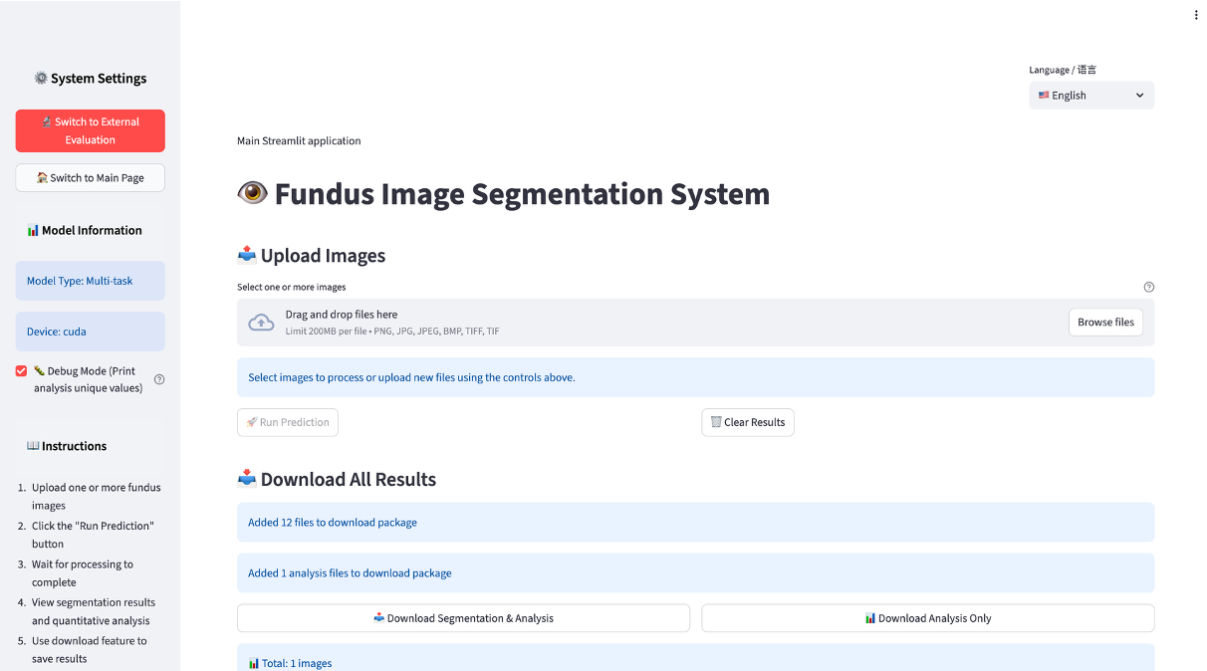Screen dimensions: 1207x671
Task: Click the book icon beside Instructions
Action: [x=33, y=446]
